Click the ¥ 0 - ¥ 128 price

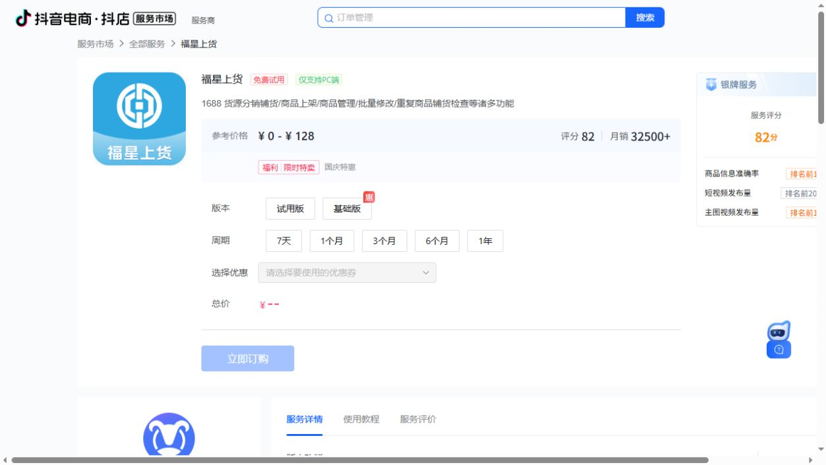[286, 137]
